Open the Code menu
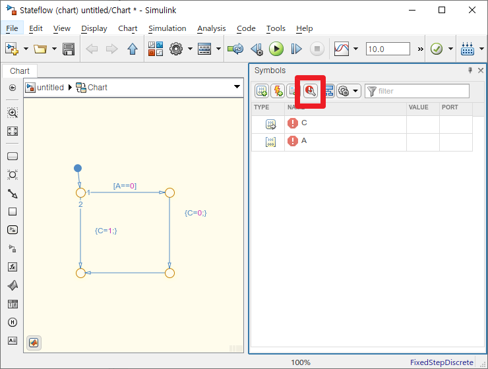The width and height of the screenshot is (488, 369). [x=246, y=28]
